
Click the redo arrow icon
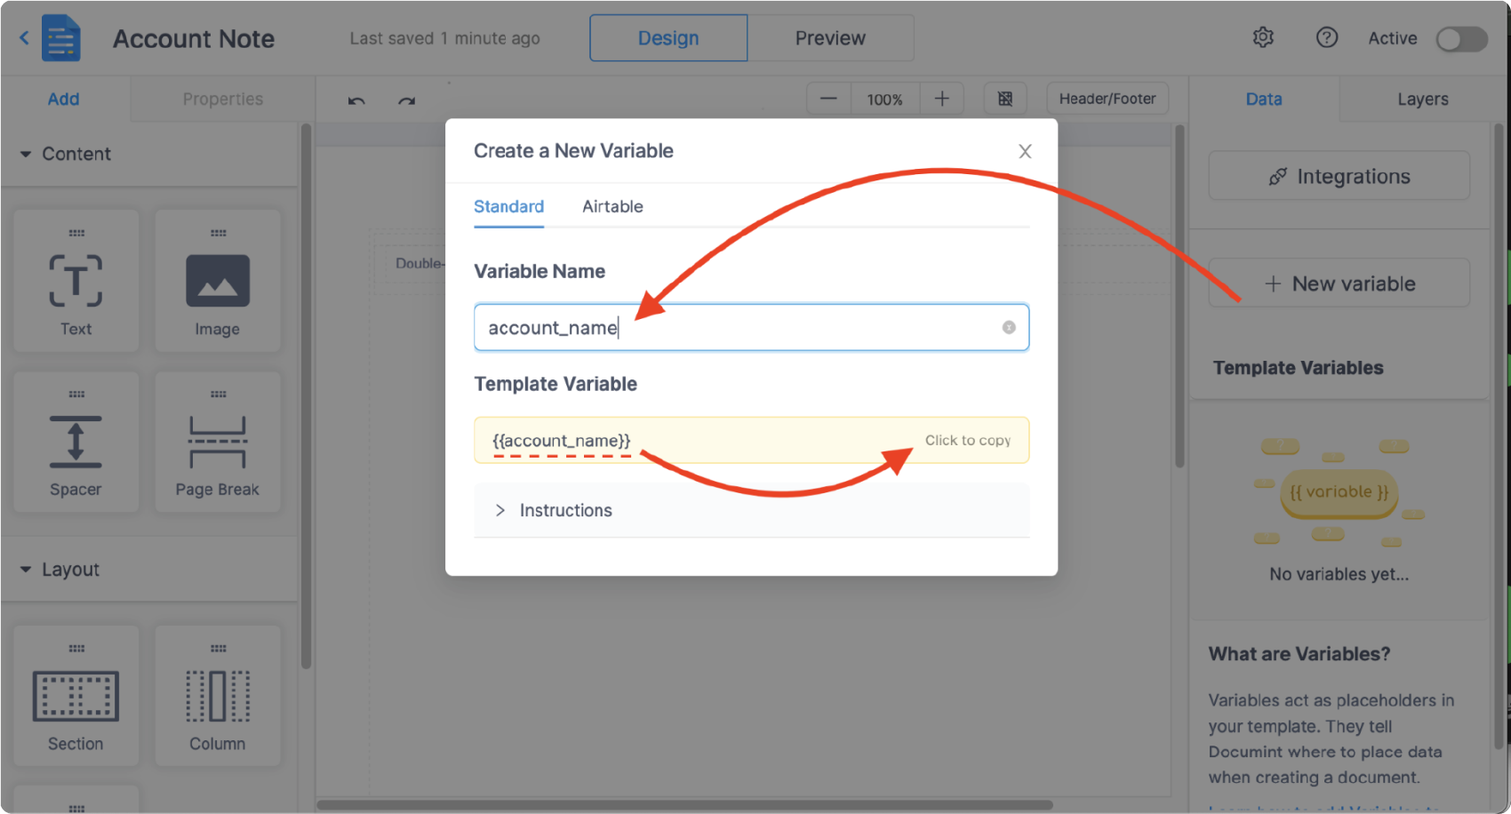click(407, 100)
